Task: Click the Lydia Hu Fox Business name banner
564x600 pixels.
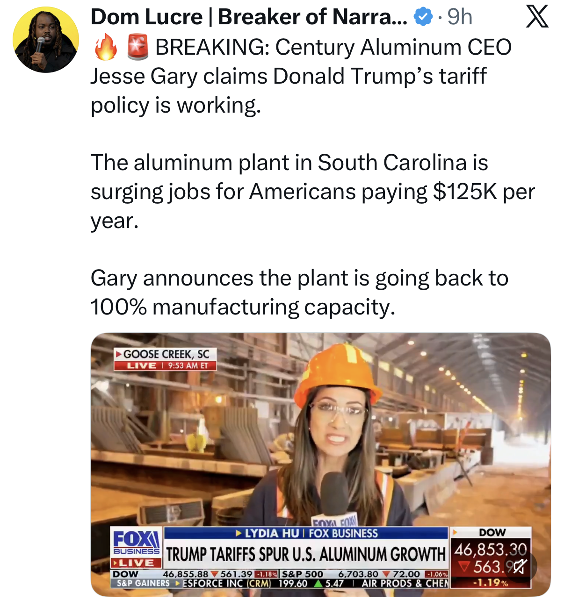Action: [x=306, y=533]
